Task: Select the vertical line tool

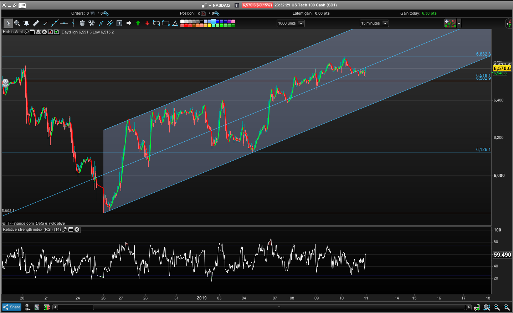Action: click(x=73, y=23)
